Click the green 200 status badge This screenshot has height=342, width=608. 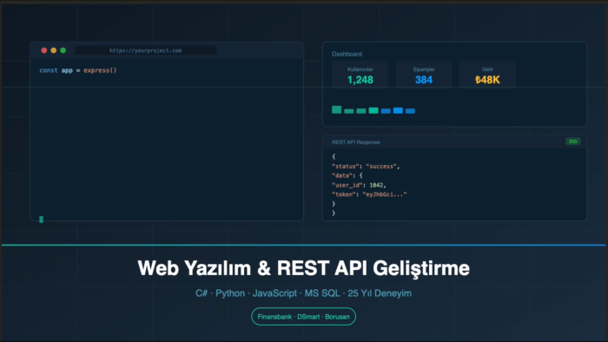[x=572, y=141]
